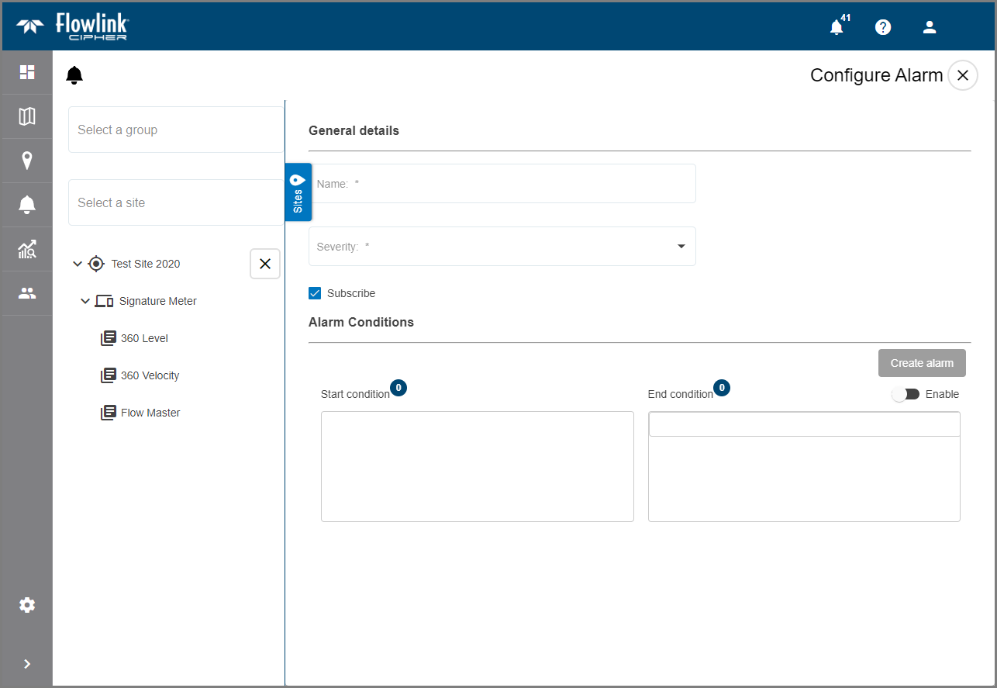Open the dashboard icon in sidebar

click(x=27, y=72)
